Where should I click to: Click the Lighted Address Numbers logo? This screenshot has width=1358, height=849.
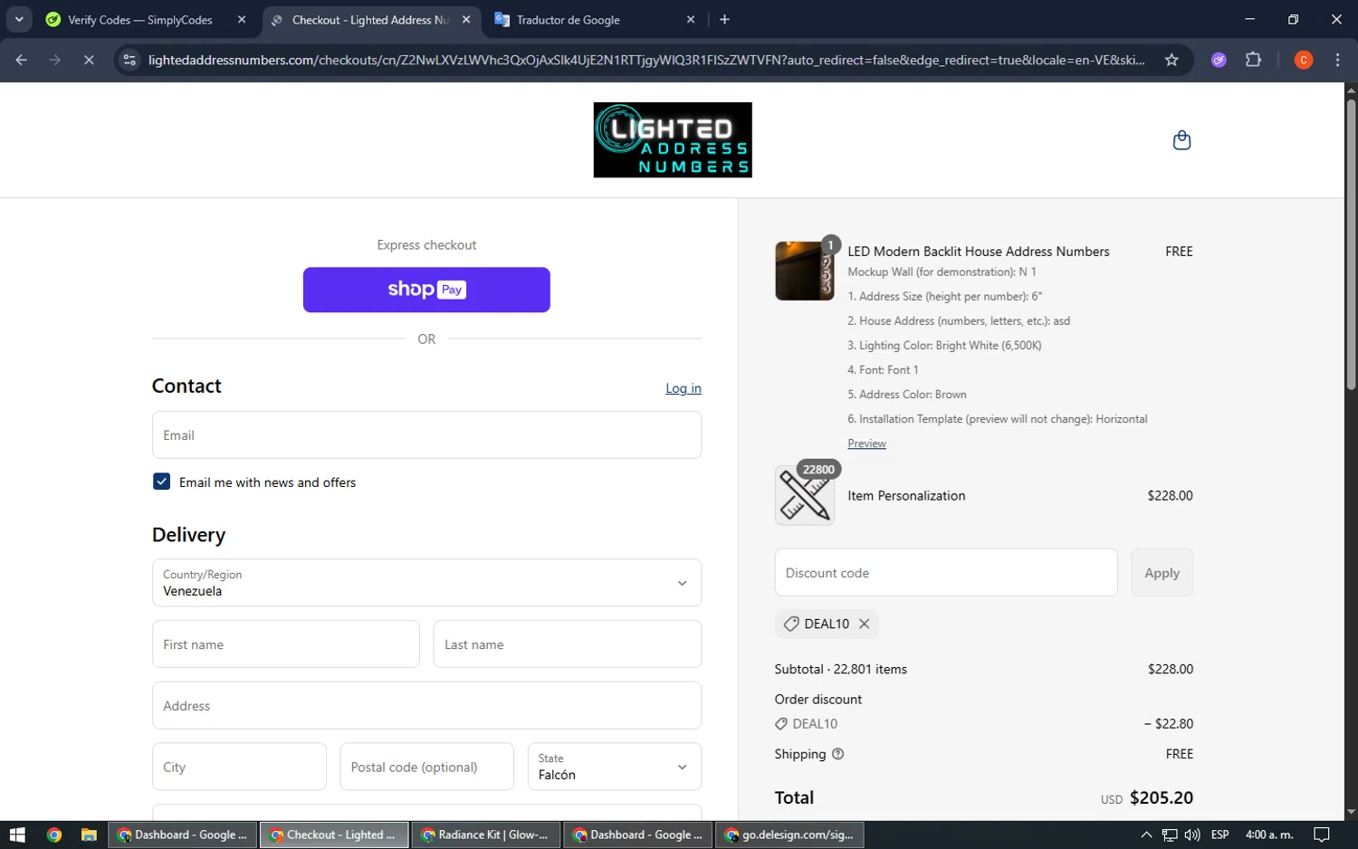coord(673,139)
